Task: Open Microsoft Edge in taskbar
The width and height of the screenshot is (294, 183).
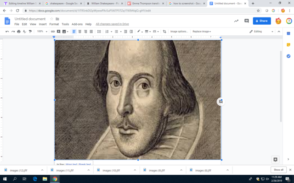Action: point(35,179)
